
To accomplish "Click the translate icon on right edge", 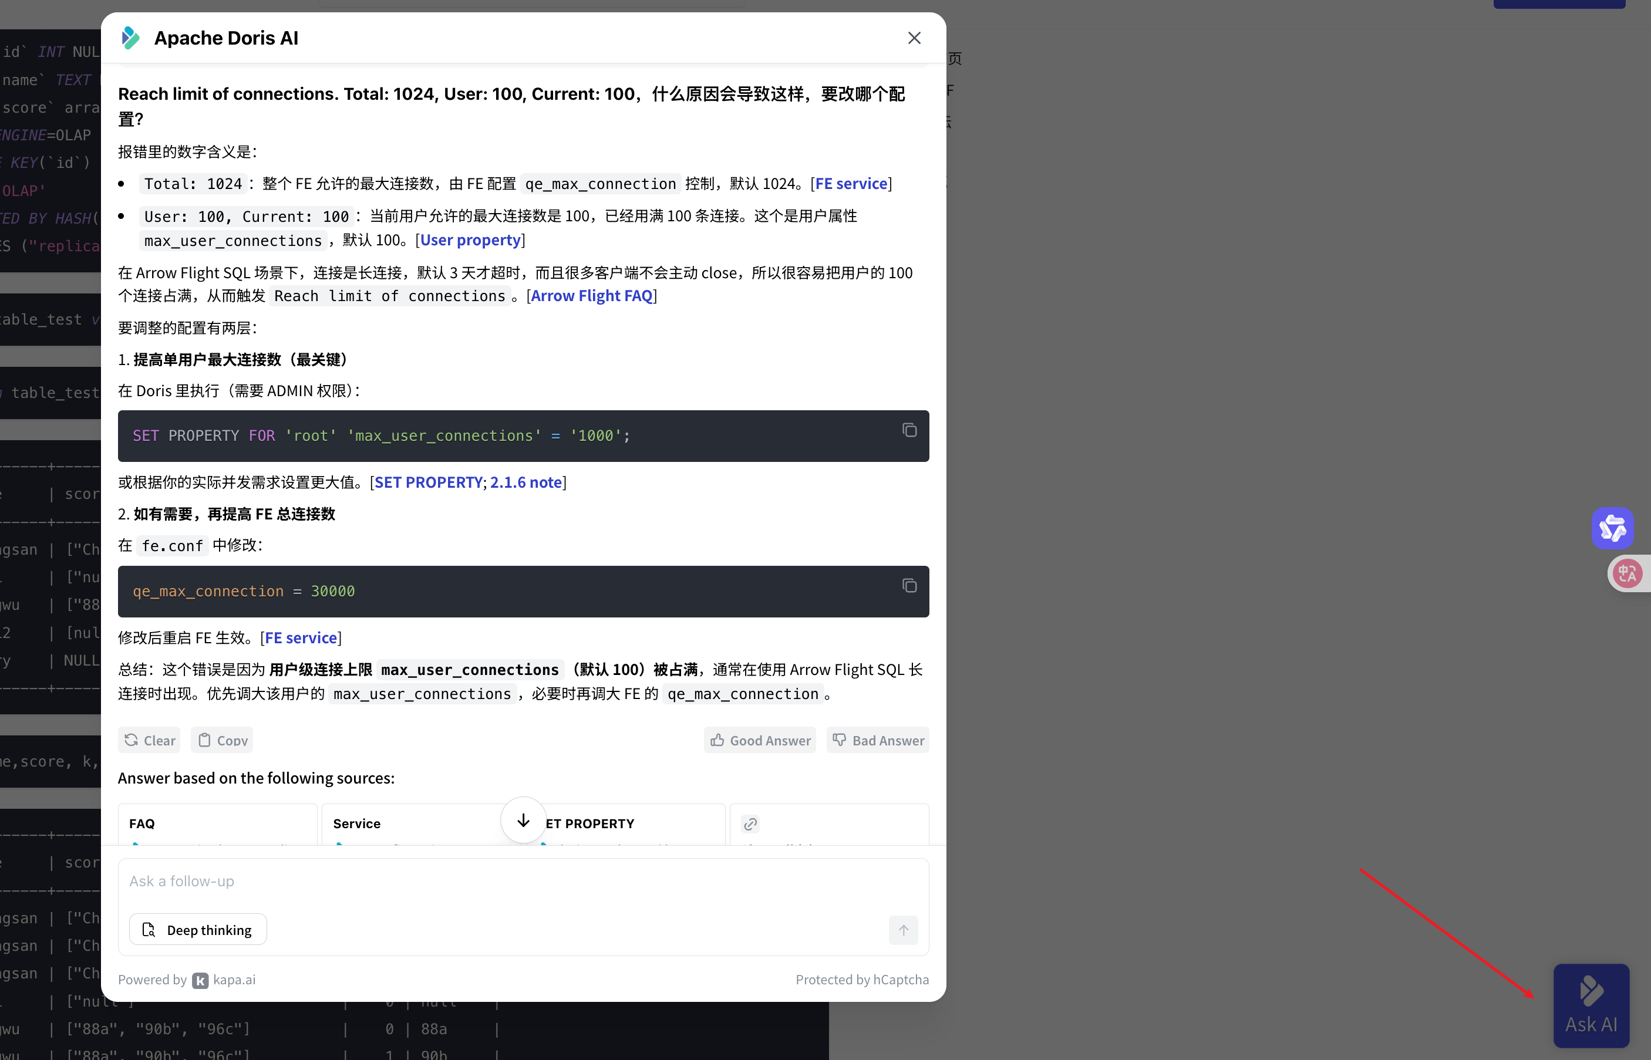I will click(1628, 573).
